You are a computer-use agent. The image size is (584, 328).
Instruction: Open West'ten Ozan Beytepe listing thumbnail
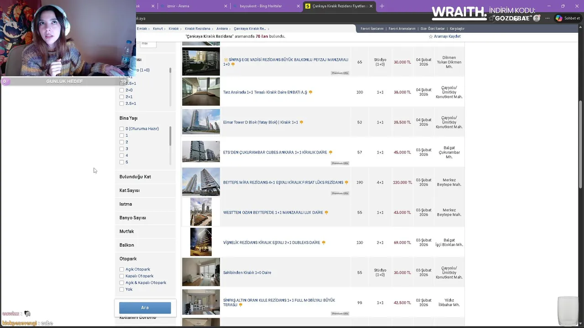[201, 212]
